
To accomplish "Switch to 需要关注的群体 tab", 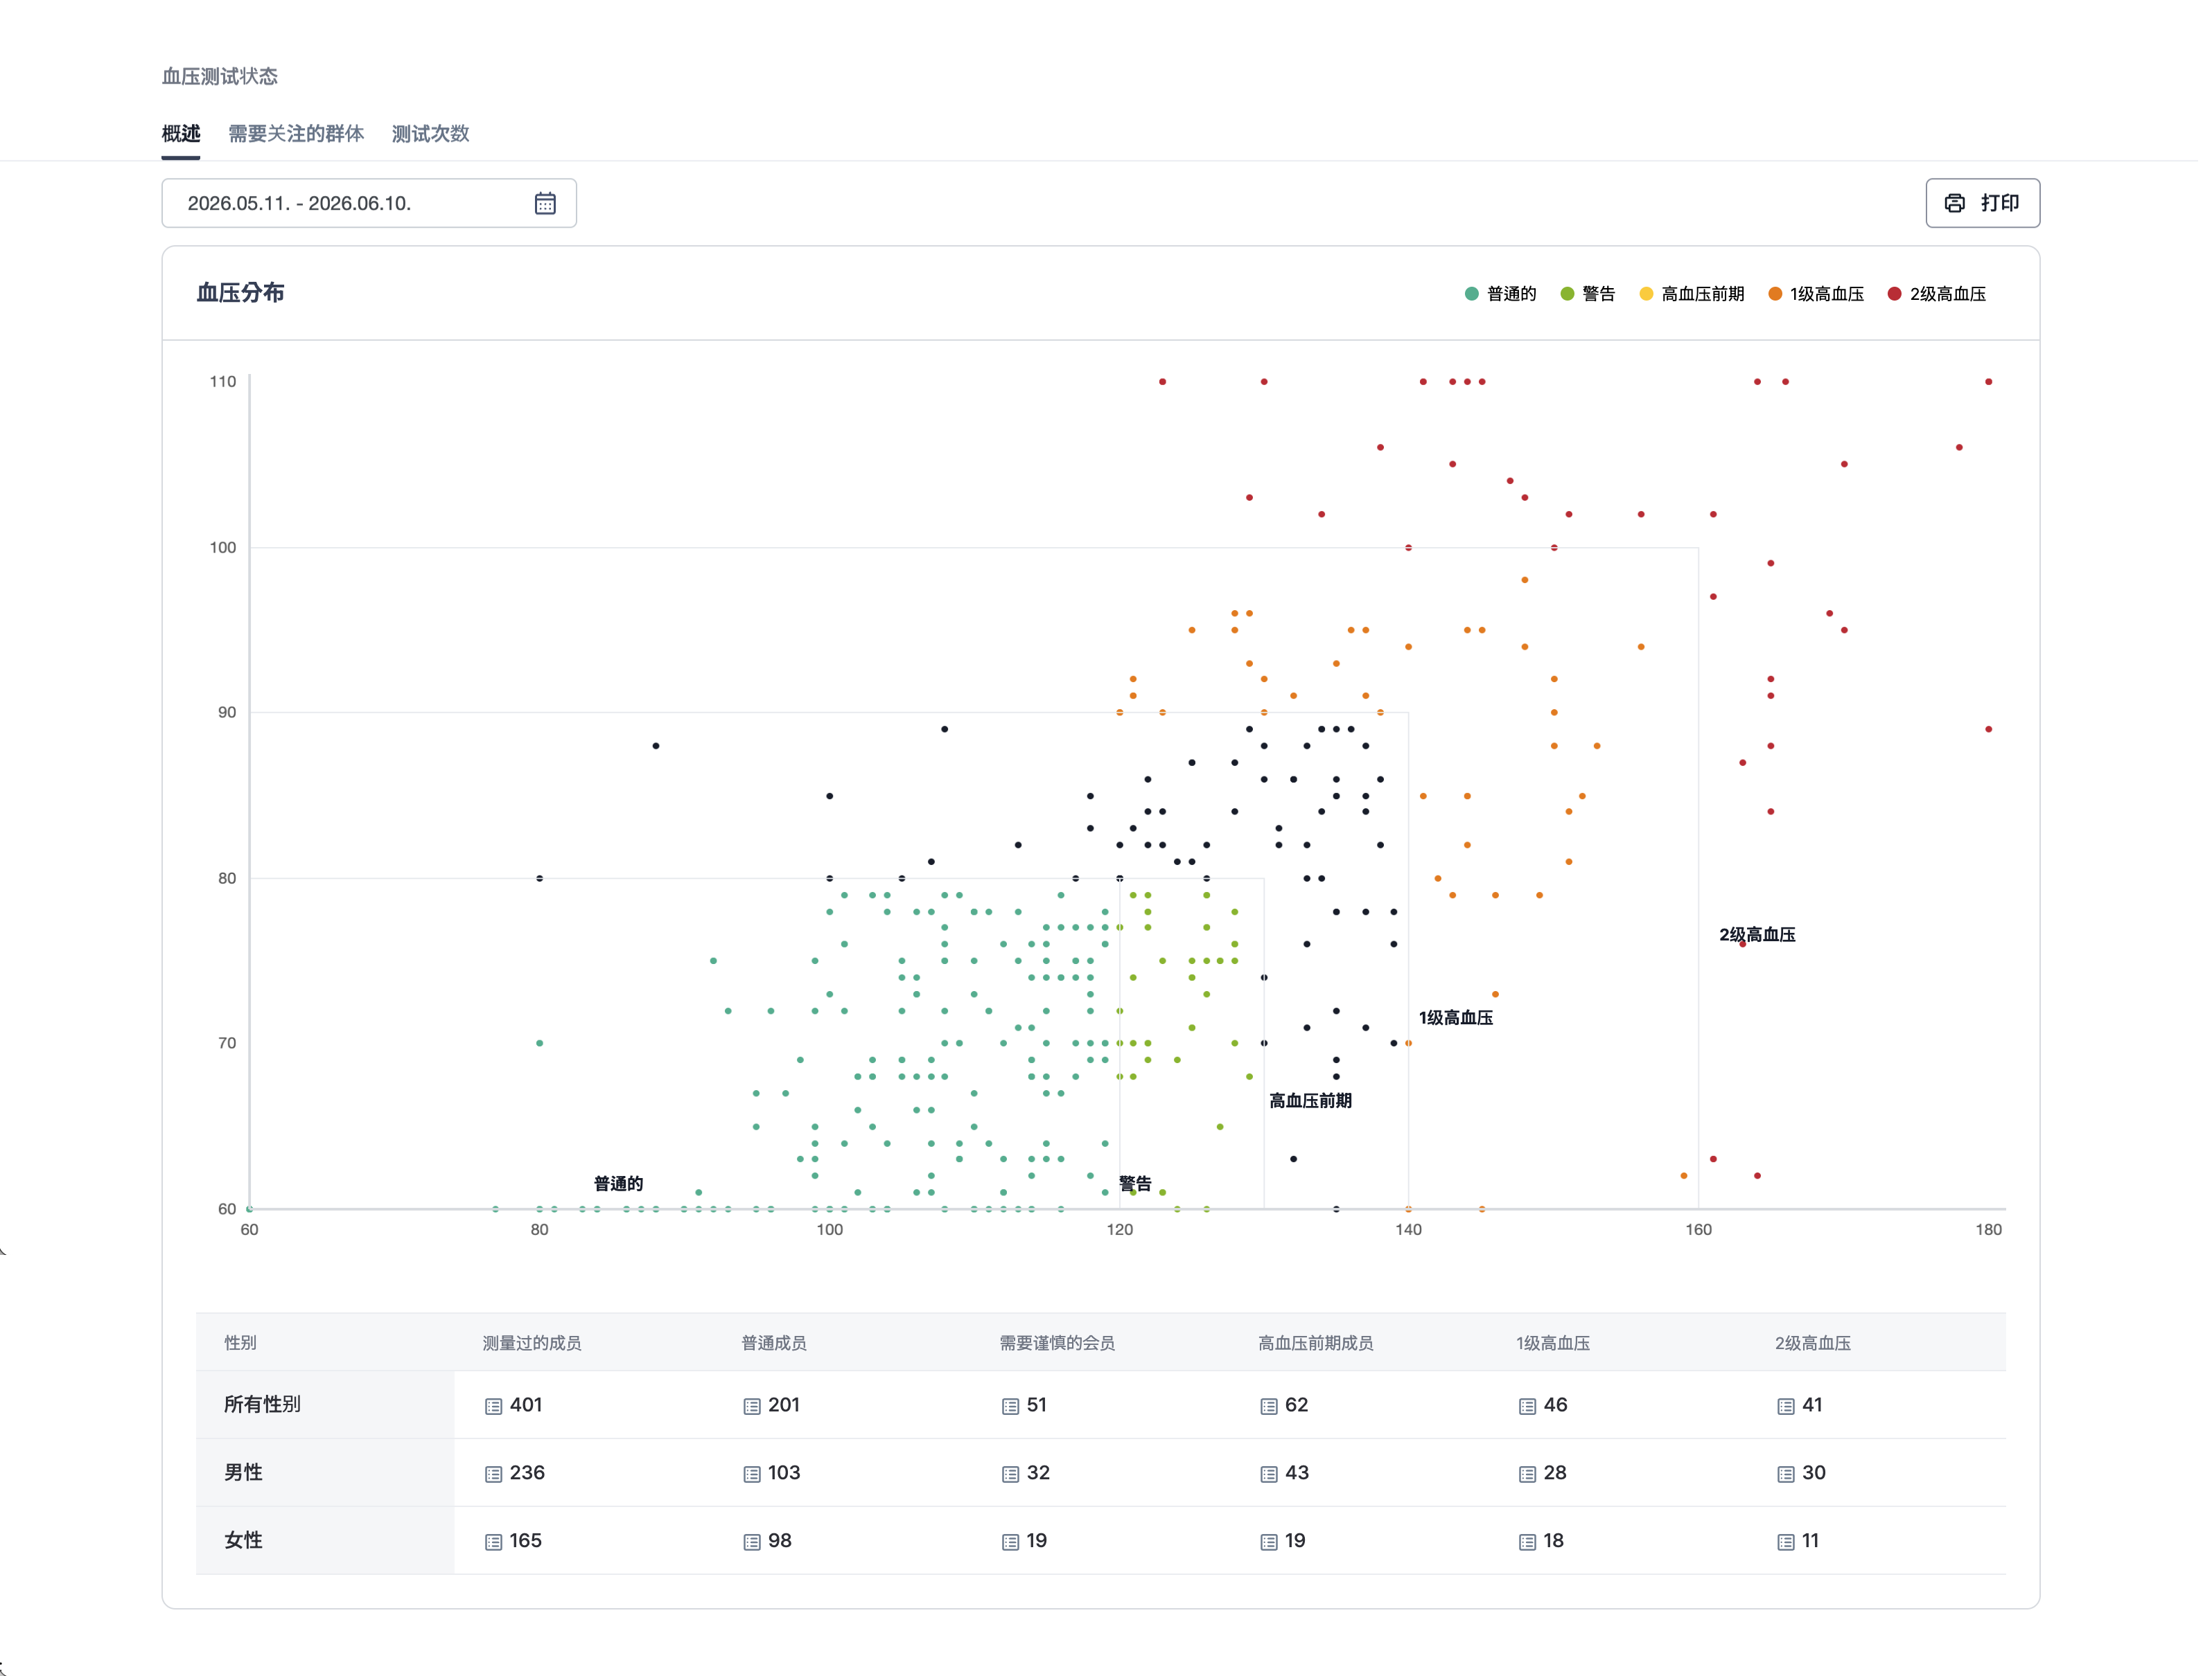I will click(x=296, y=134).
